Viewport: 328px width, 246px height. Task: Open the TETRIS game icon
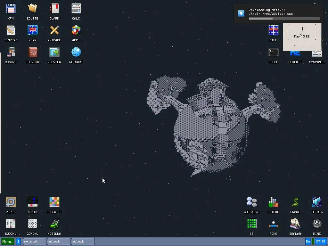point(317,202)
